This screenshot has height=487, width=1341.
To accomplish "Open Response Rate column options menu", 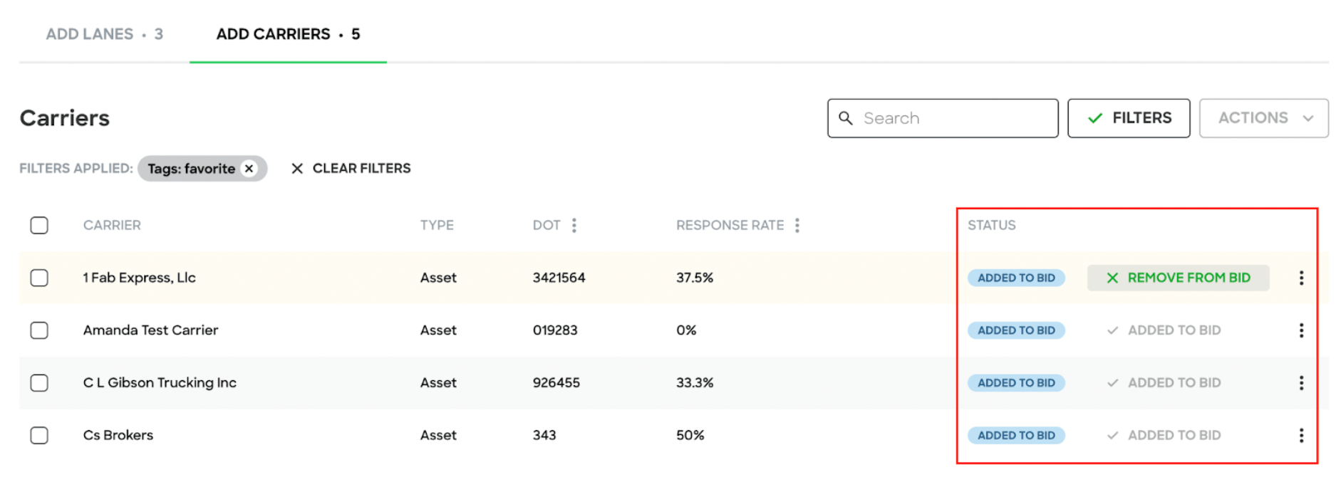I will tap(797, 226).
